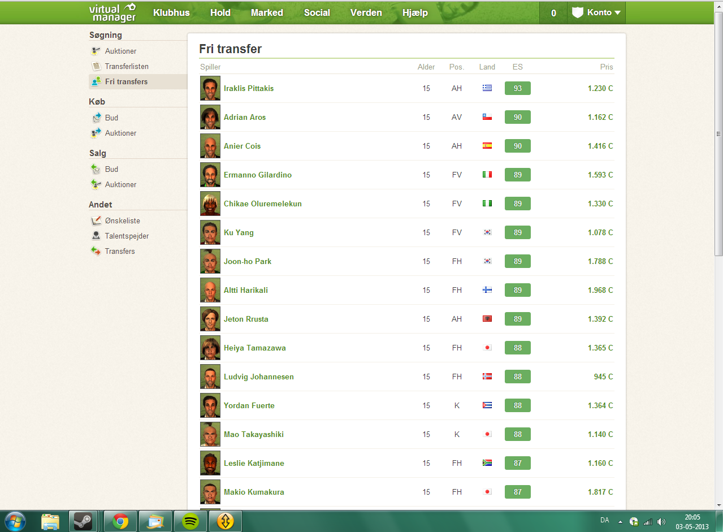This screenshot has height=532, width=723.
Task: Click Bud icon under Salg
Action: [x=96, y=169]
